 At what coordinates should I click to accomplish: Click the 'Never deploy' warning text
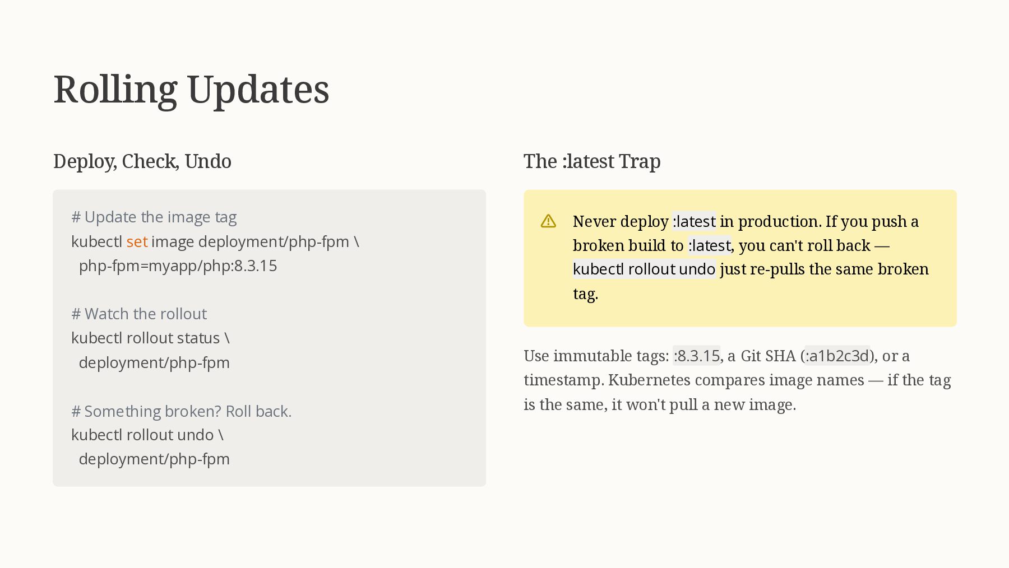621,221
